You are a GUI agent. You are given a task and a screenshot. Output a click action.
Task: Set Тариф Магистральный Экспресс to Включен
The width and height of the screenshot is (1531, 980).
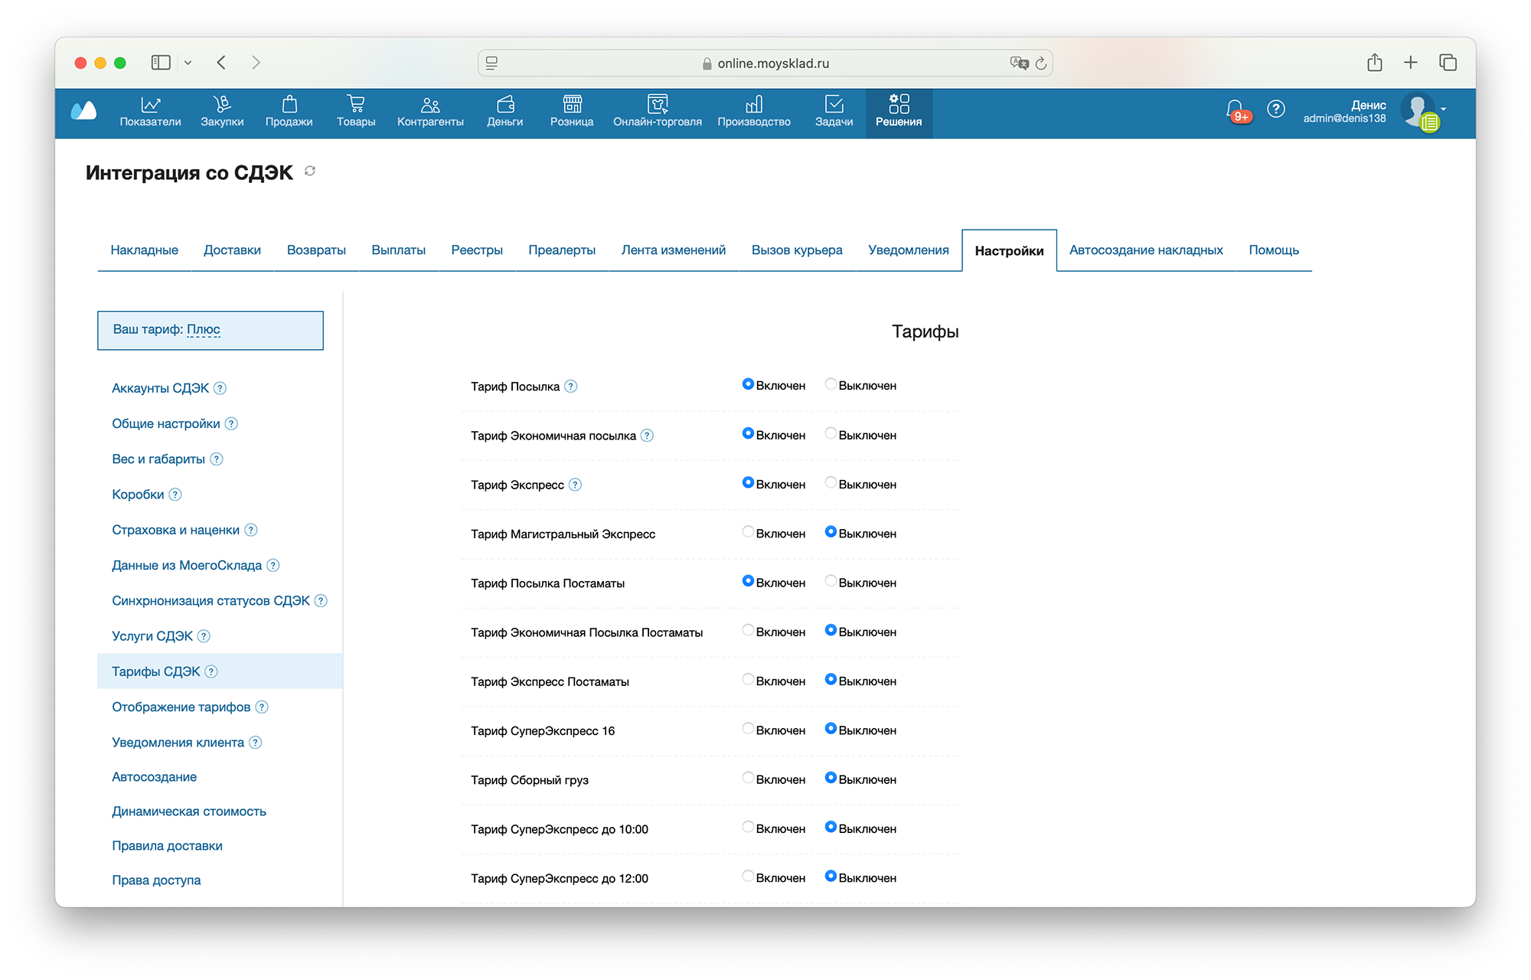748,532
